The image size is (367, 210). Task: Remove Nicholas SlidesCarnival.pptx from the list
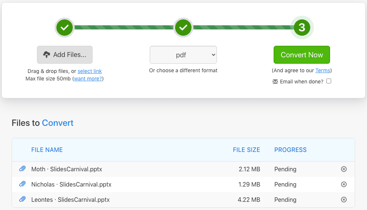click(344, 184)
